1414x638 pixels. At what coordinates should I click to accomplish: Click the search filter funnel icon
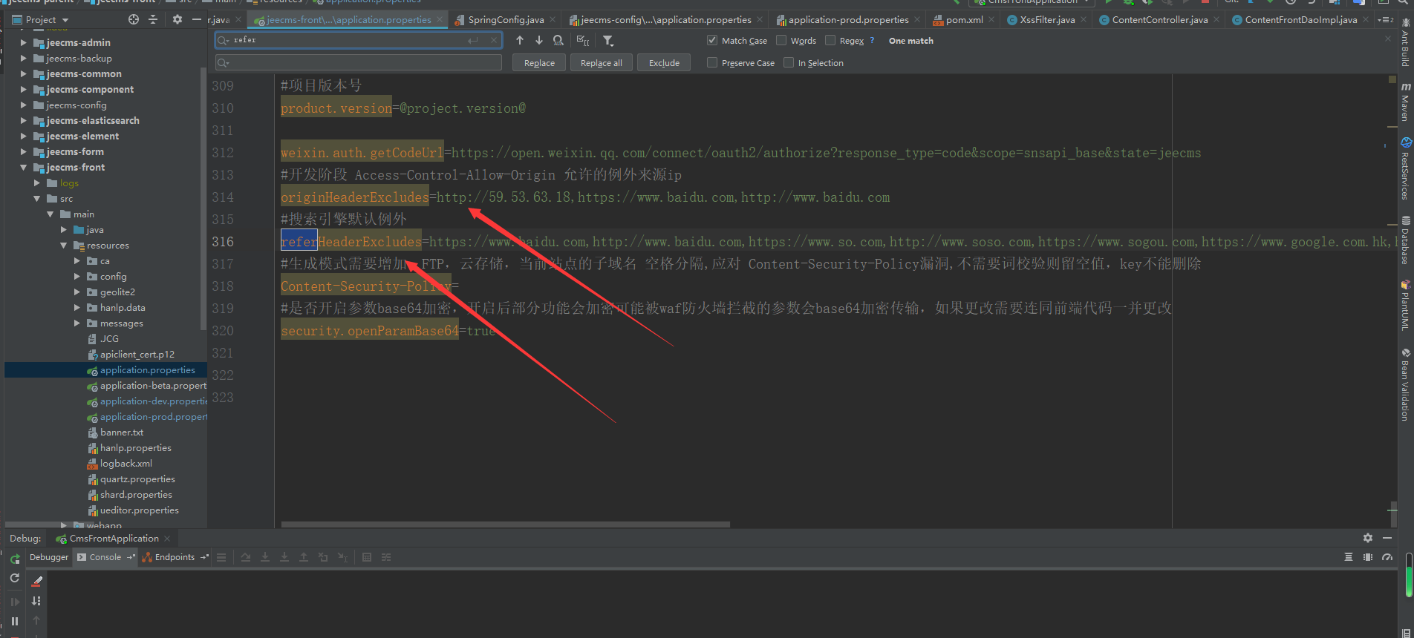tap(608, 41)
